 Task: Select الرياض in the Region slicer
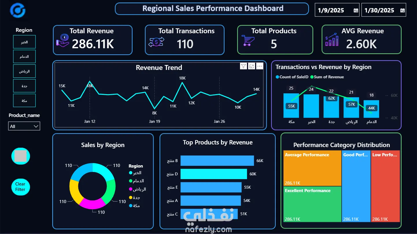coord(24,71)
